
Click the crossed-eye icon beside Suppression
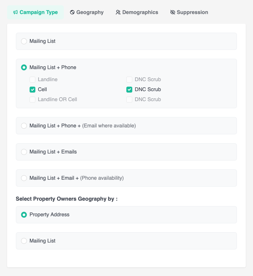(173, 13)
